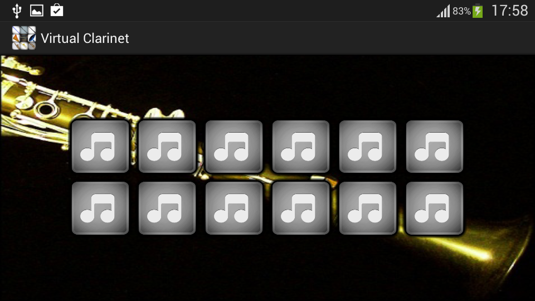Open the picture notification icon

[x=37, y=11]
